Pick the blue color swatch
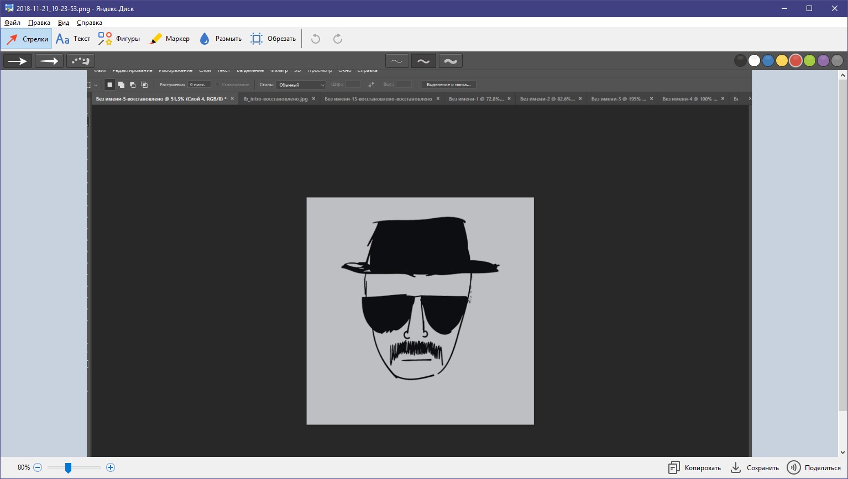 768,61
